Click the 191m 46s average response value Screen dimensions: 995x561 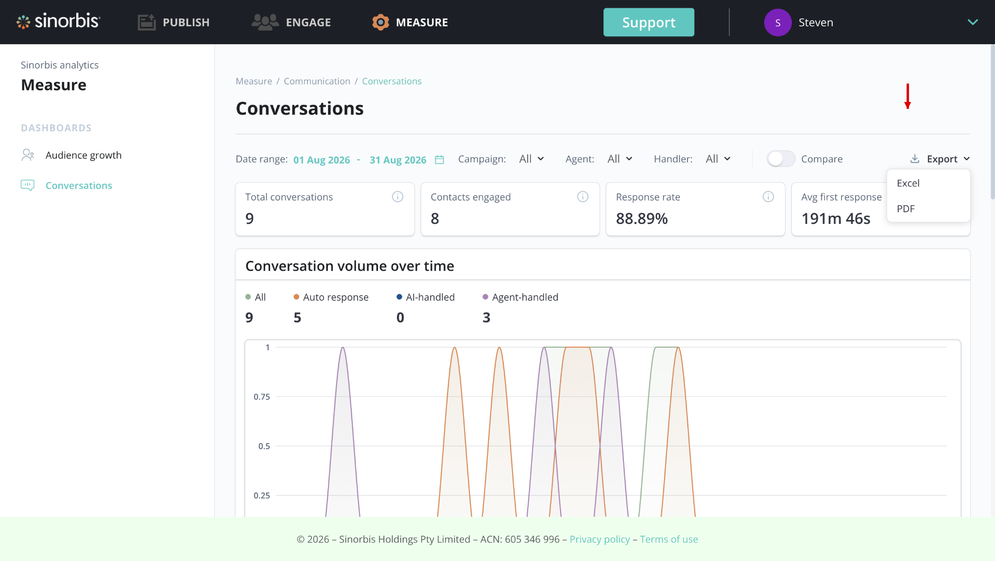click(x=836, y=219)
